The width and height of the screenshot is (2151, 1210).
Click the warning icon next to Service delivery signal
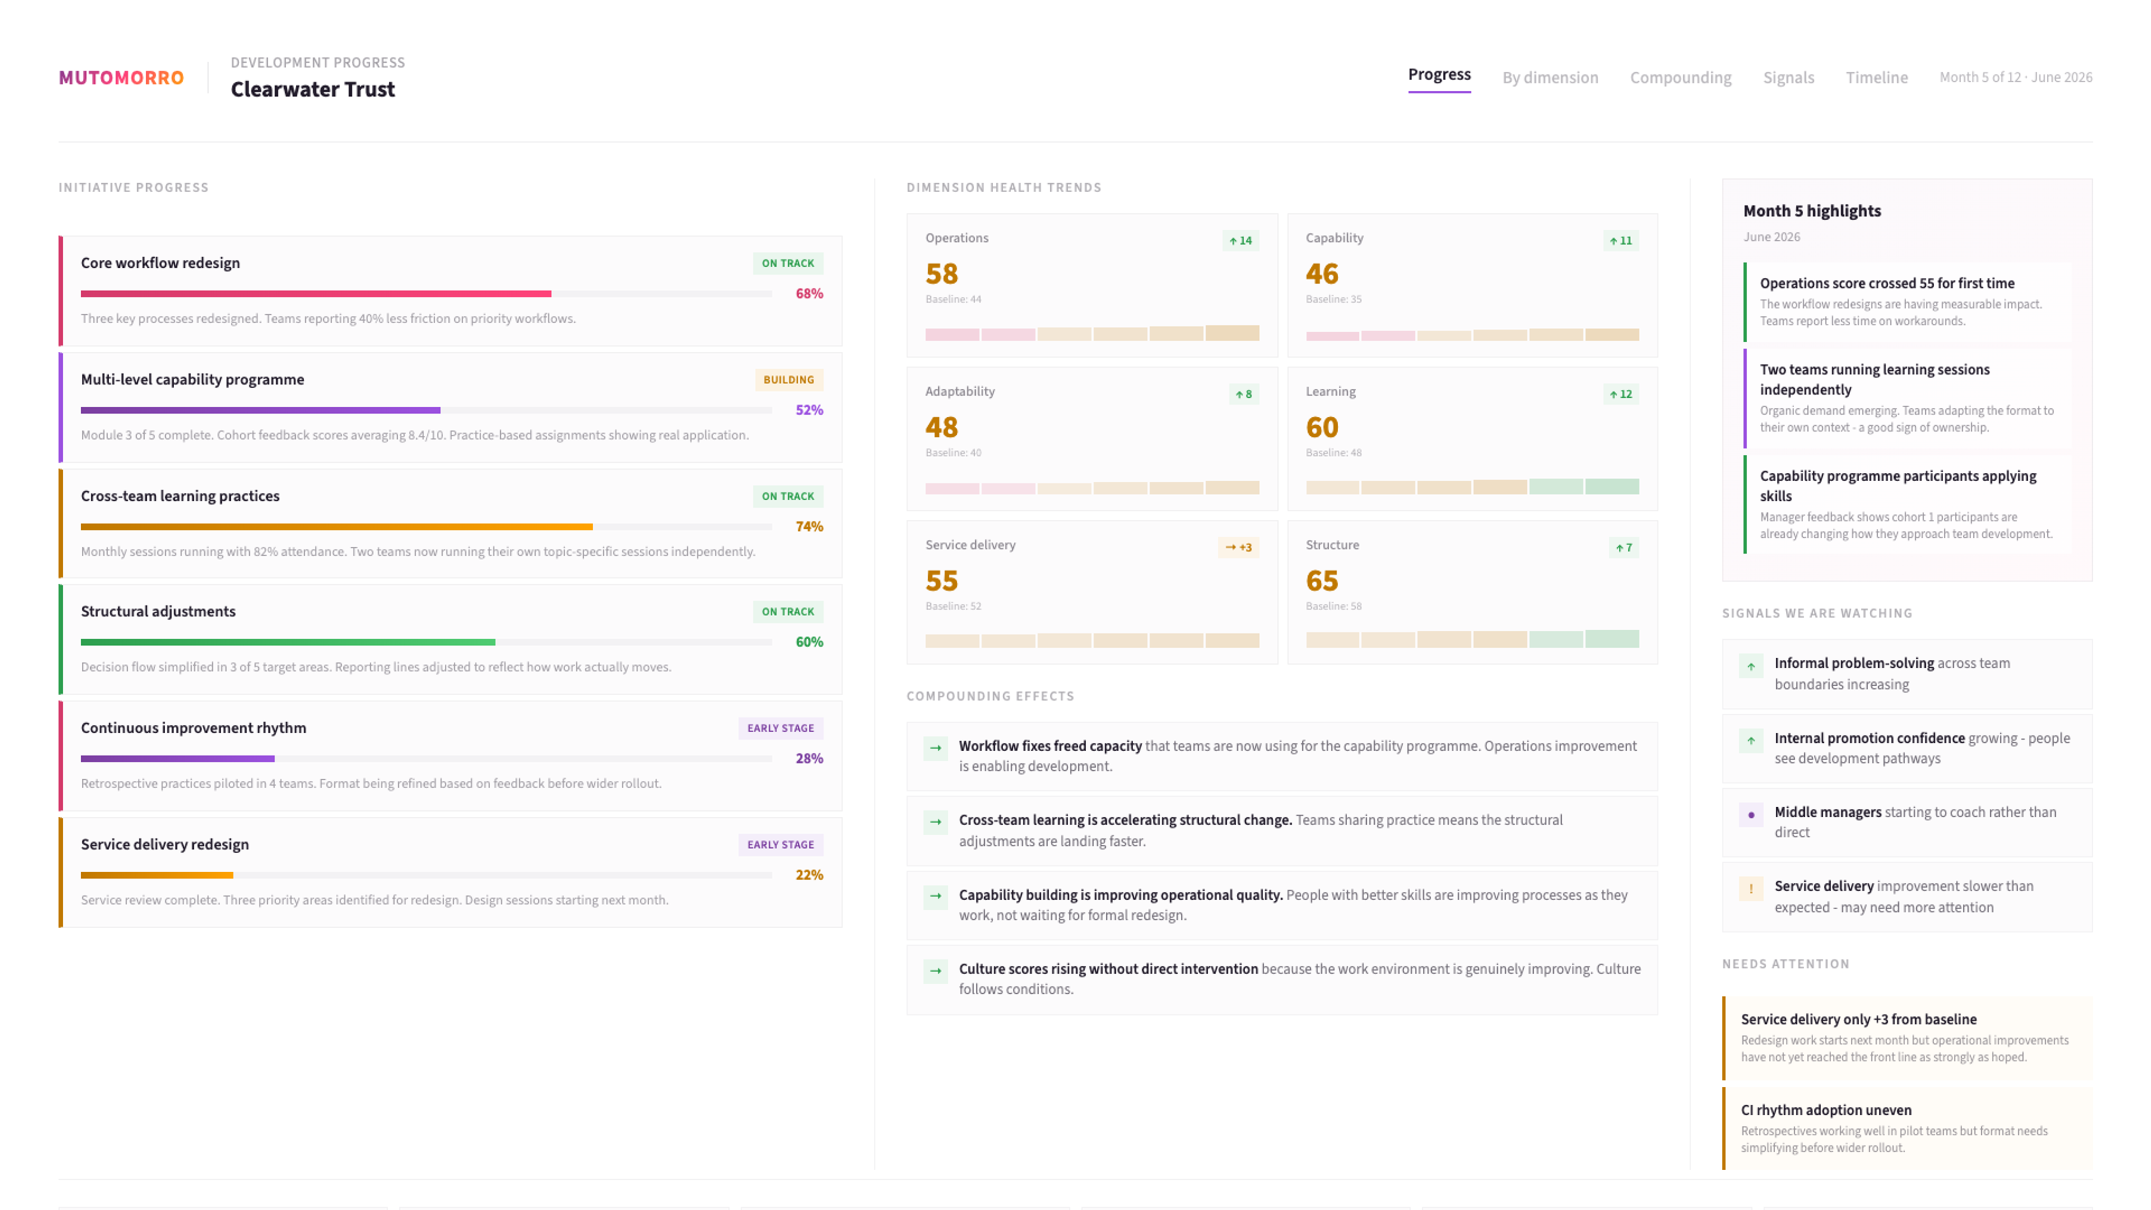[1751, 888]
